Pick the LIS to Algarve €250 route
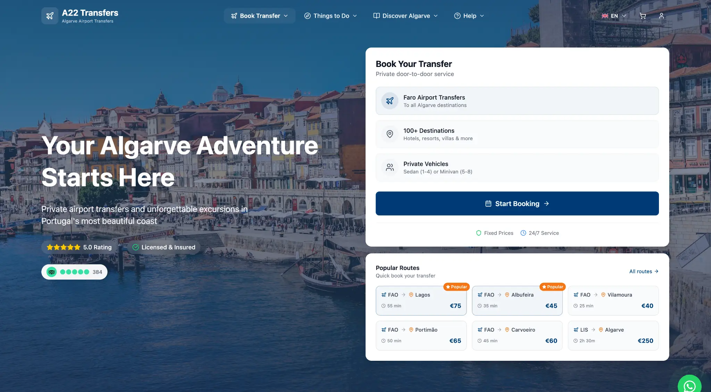This screenshot has height=392, width=711. click(613, 335)
